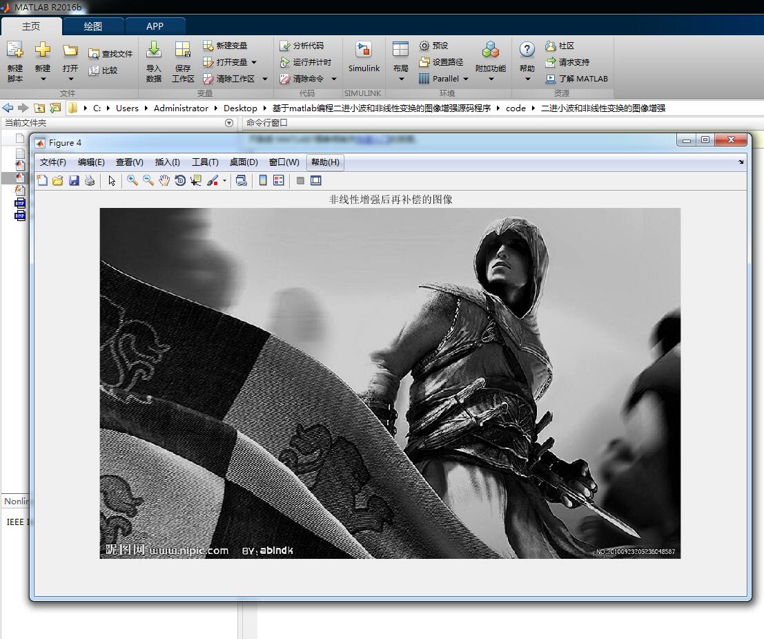This screenshot has height=639, width=764.
Task: Toggle the Brush data tool
Action: [x=213, y=180]
